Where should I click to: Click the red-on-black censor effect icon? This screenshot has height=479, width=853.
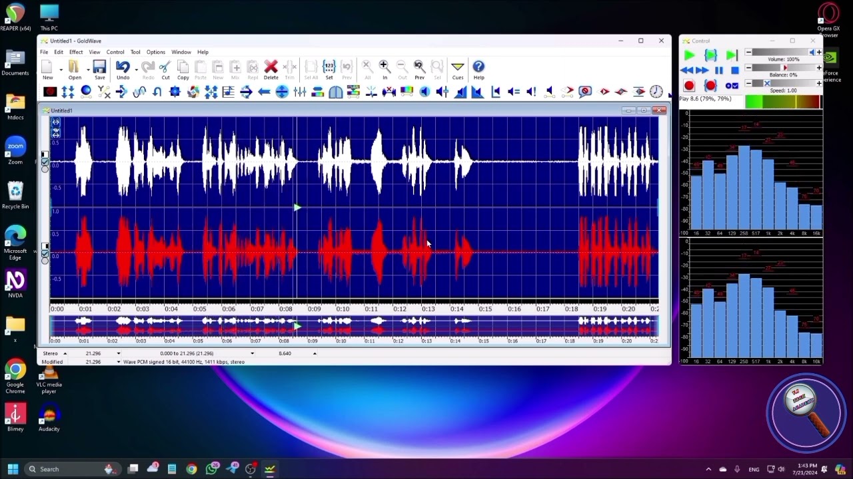click(50, 92)
